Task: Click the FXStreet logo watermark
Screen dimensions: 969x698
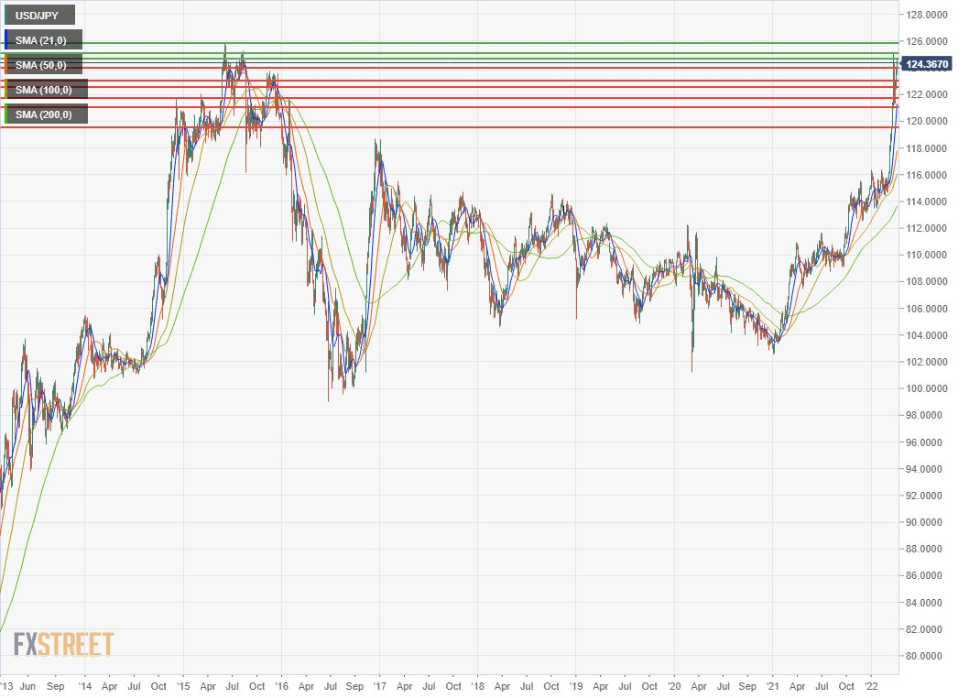Action: point(63,644)
